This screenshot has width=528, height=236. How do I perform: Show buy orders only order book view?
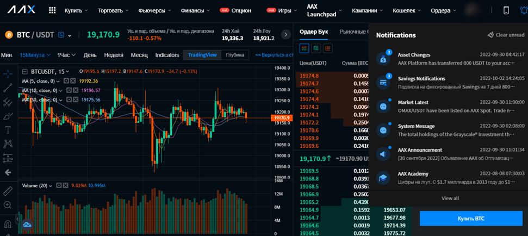[316, 48]
